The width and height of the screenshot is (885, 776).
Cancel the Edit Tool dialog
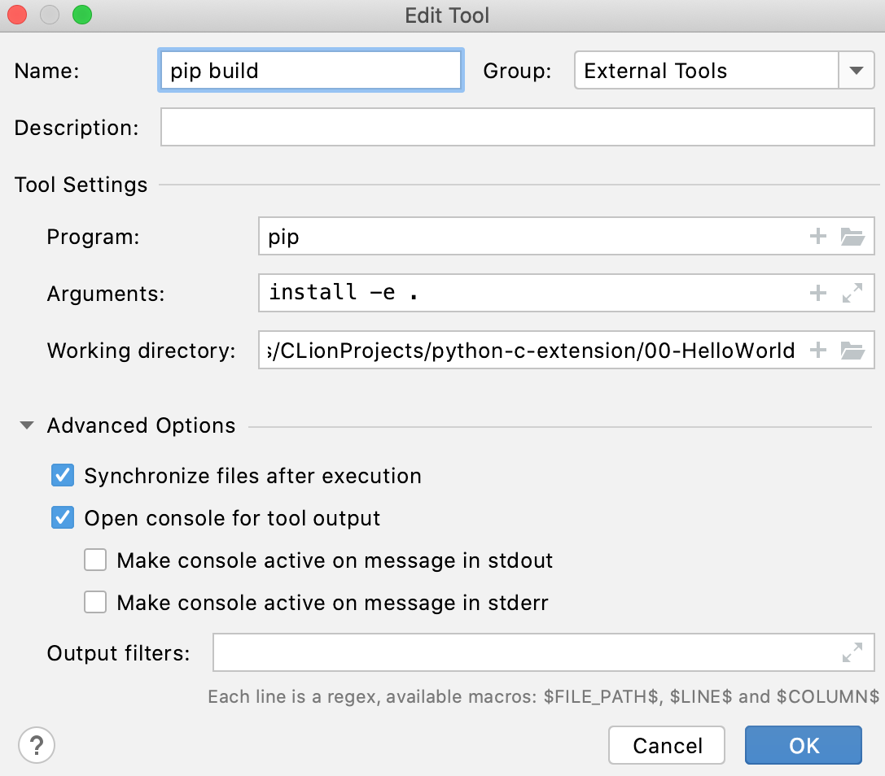(666, 744)
